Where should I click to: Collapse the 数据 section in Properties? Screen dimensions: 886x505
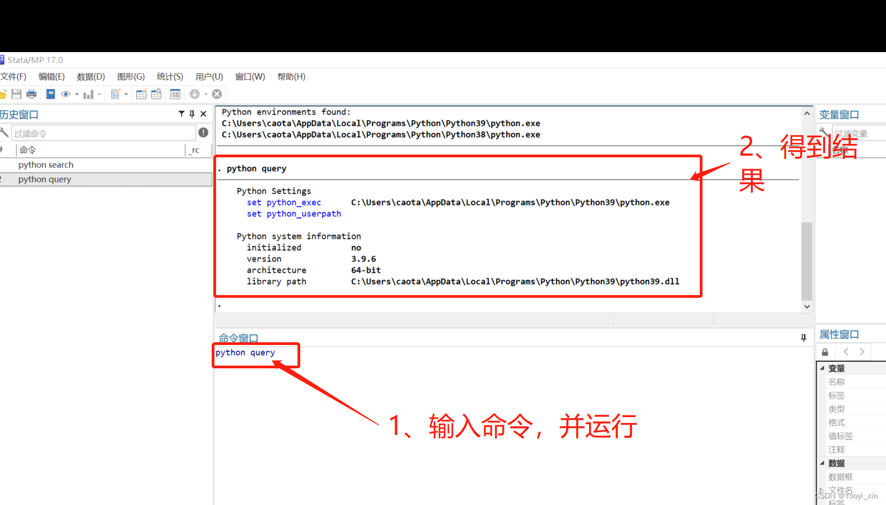(822, 463)
